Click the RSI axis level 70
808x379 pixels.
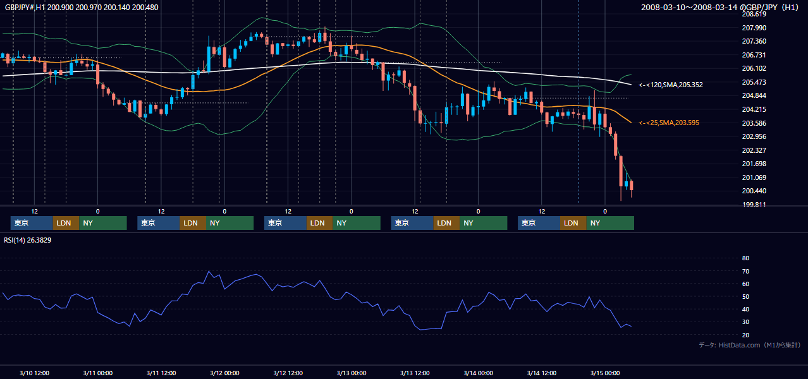(x=745, y=271)
